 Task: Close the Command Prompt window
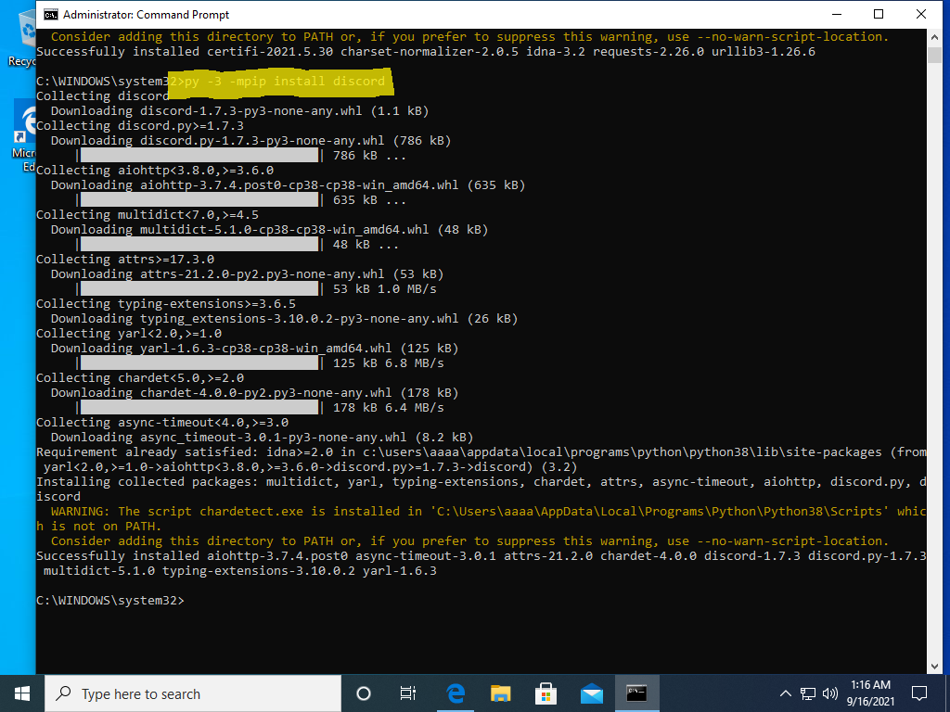point(921,15)
